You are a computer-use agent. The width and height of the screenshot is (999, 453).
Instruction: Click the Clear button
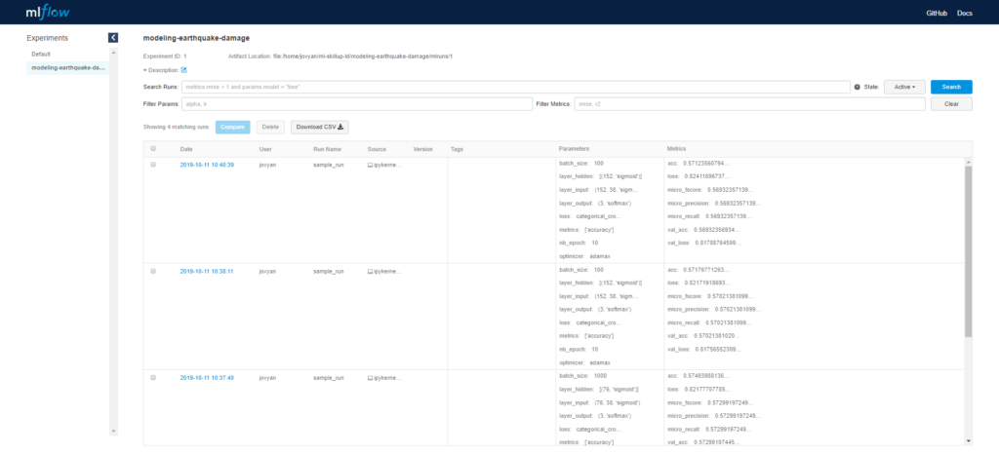(951, 103)
